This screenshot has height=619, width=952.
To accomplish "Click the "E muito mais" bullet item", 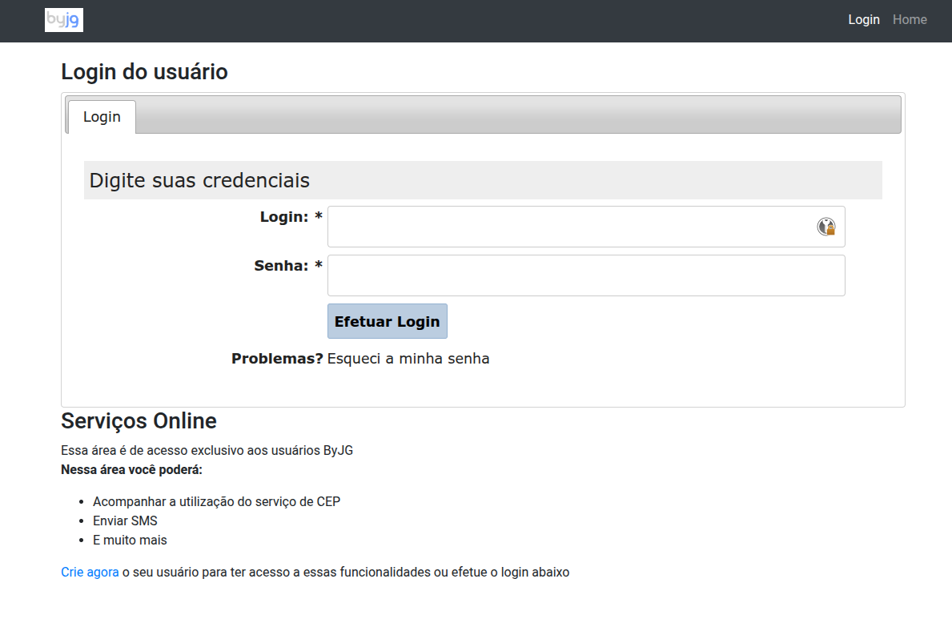I will pos(130,540).
